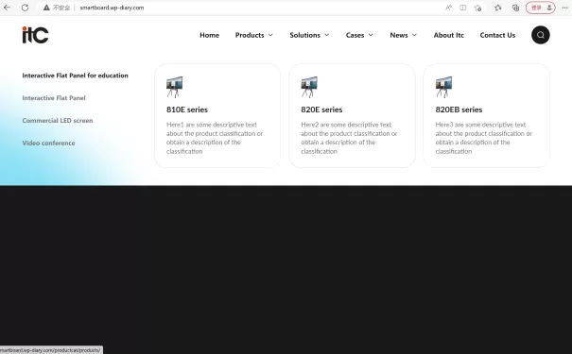Image resolution: width=572 pixels, height=354 pixels.
Task: Expand the News dropdown chevron
Action: pyautogui.click(x=414, y=35)
